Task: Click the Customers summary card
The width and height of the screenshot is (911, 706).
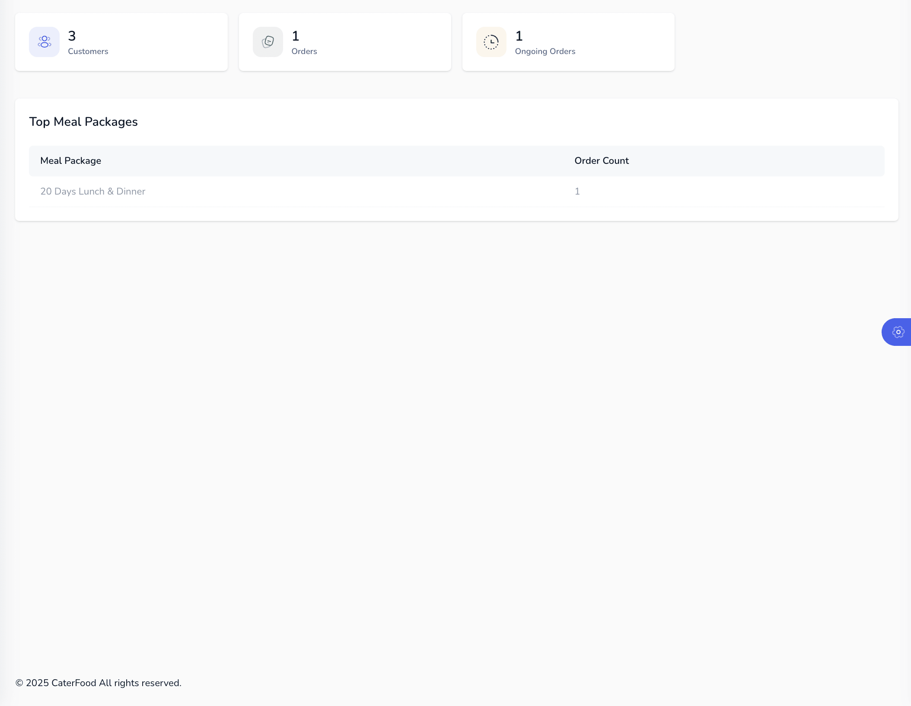Action: tap(121, 42)
